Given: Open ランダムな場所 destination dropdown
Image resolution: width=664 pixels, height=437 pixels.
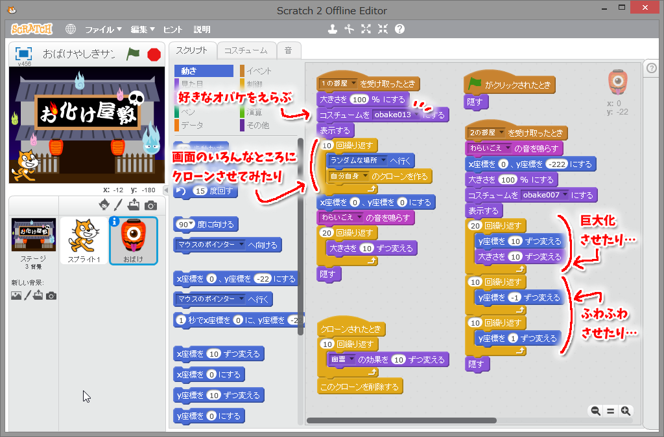Looking at the screenshot, I should click(383, 160).
